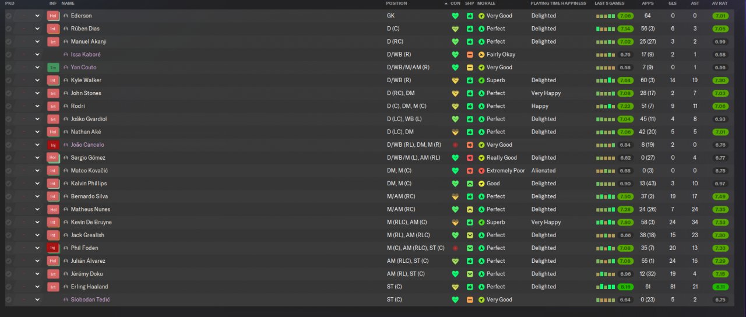Screen dimensions: 746x317
Task: Toggle the pick checkbox for Julián Álvarez
Action: [8, 261]
